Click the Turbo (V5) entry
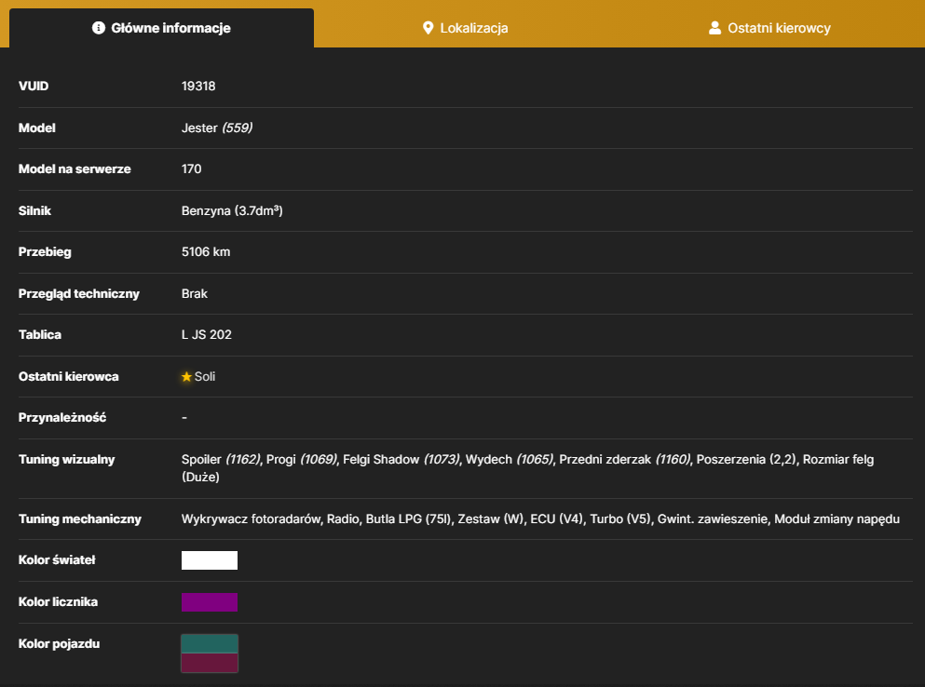The width and height of the screenshot is (925, 687). click(620, 519)
